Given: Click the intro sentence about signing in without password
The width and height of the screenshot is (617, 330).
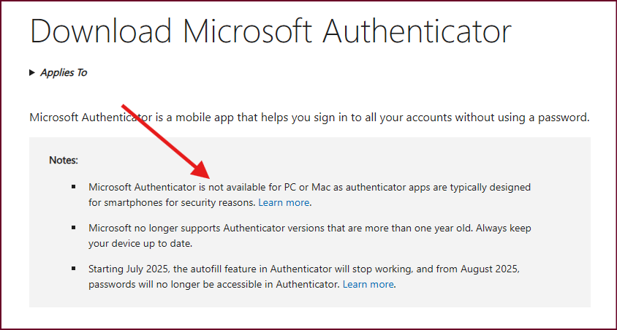Looking at the screenshot, I should click(x=310, y=118).
